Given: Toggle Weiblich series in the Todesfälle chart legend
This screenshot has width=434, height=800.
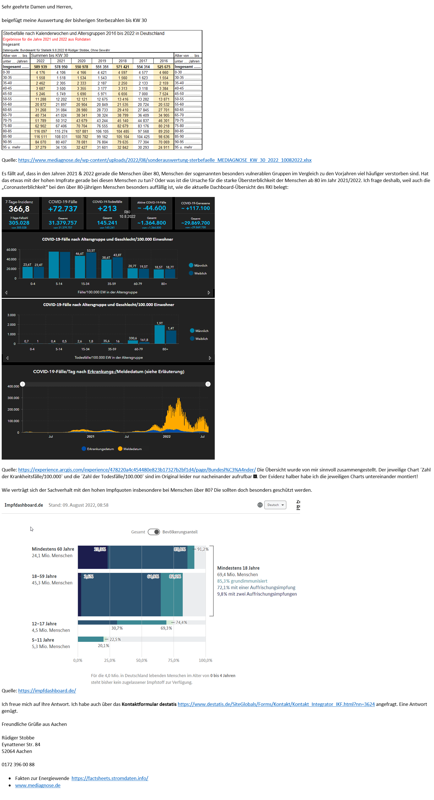Looking at the screenshot, I should coord(192,338).
